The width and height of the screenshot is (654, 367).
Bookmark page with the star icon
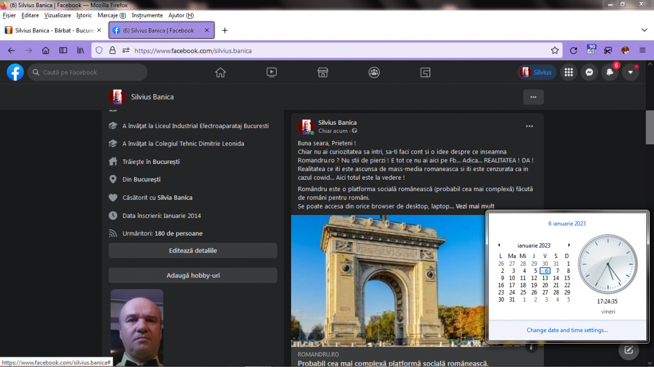click(x=555, y=51)
